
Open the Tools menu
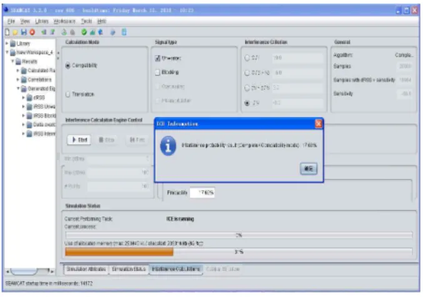pyautogui.click(x=87, y=21)
